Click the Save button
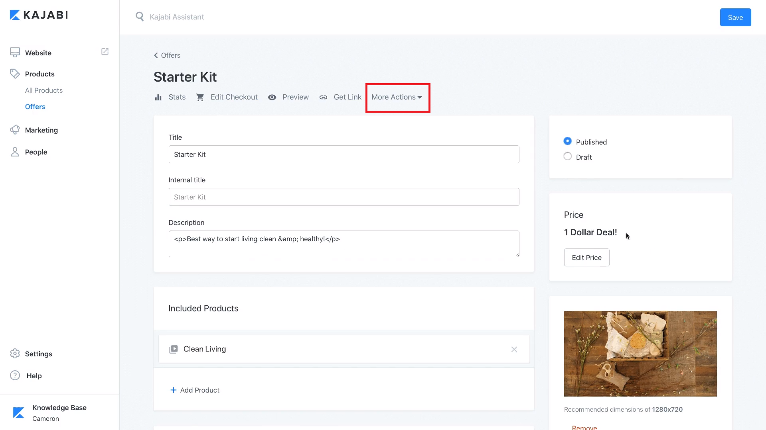 735,17
